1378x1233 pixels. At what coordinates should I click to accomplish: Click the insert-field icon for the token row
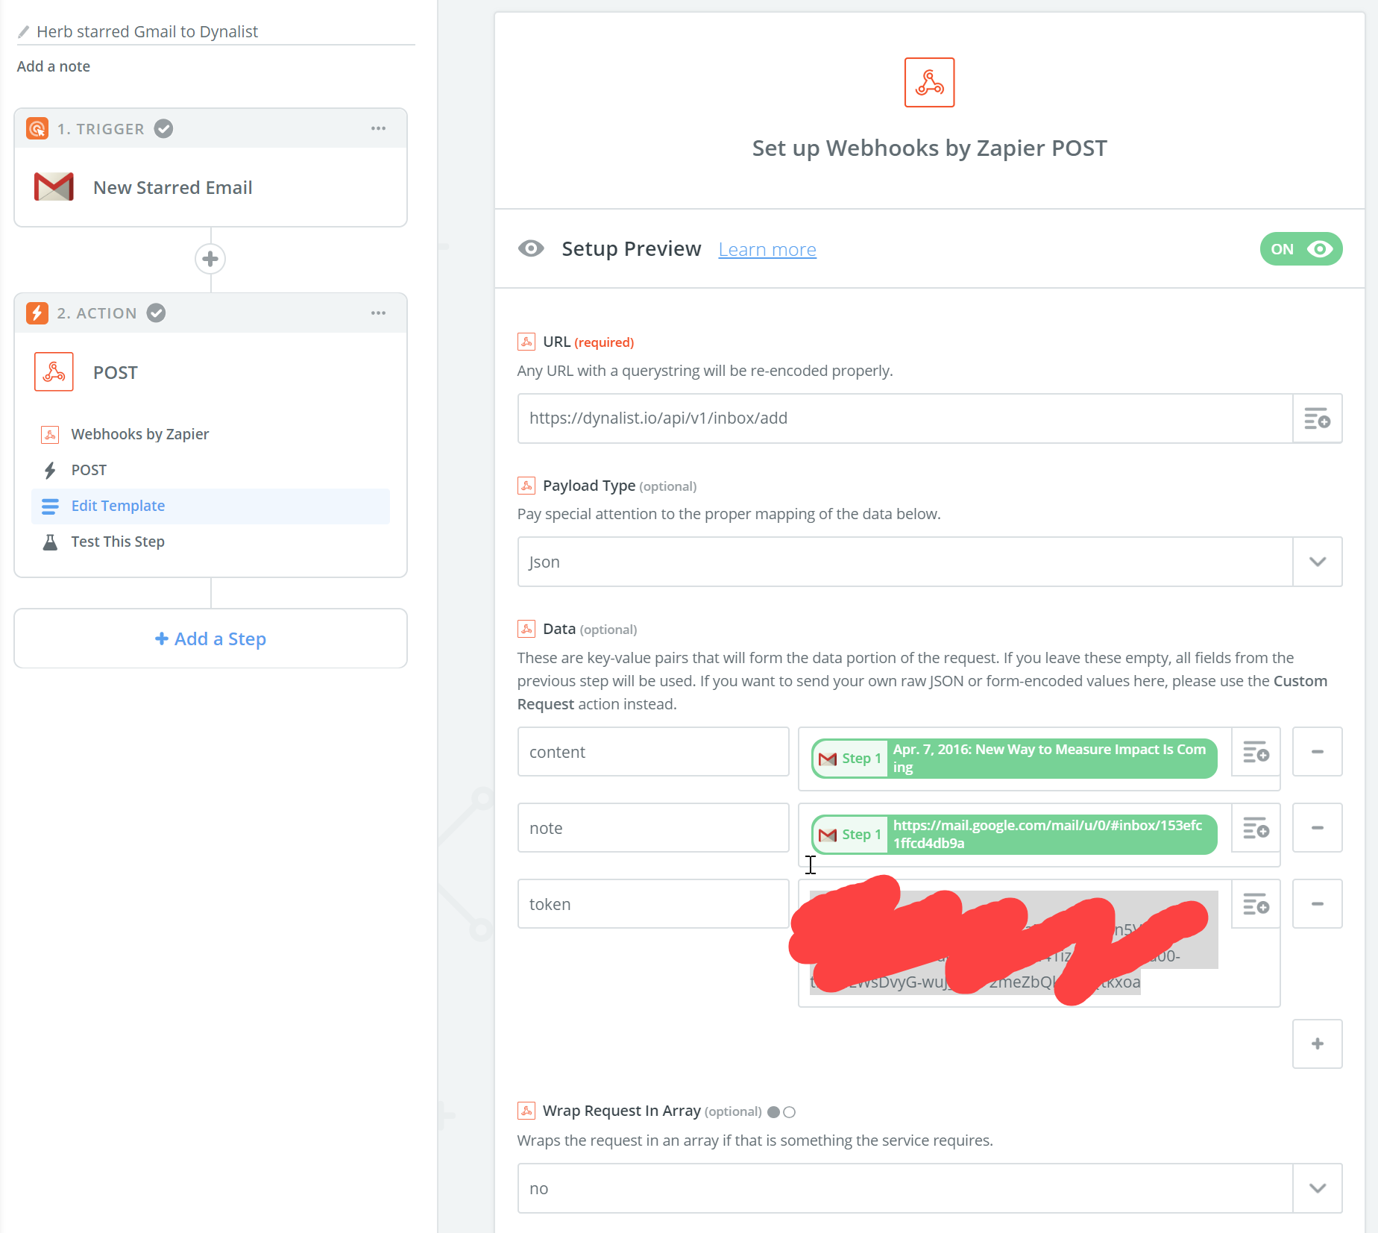(1256, 904)
